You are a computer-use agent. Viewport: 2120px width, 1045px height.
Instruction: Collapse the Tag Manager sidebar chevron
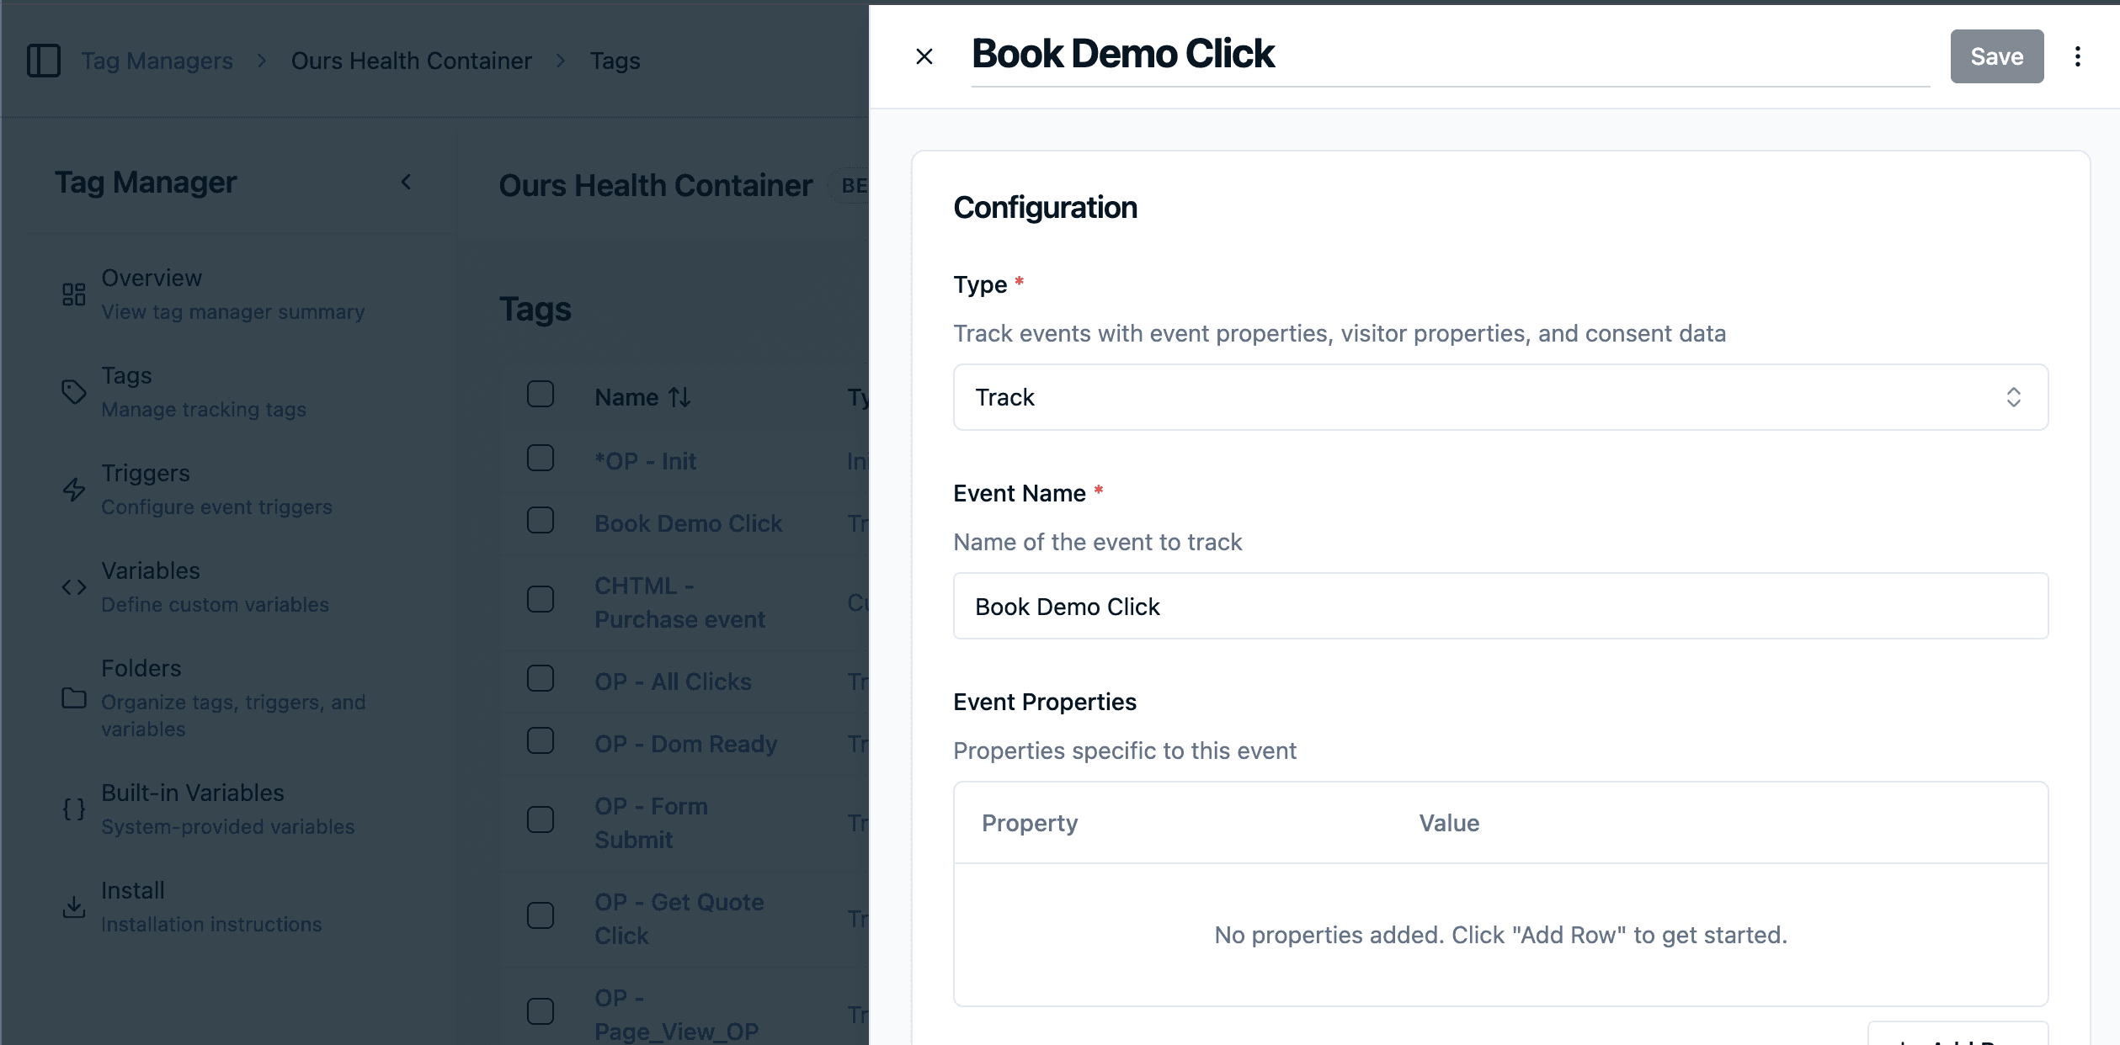click(407, 182)
